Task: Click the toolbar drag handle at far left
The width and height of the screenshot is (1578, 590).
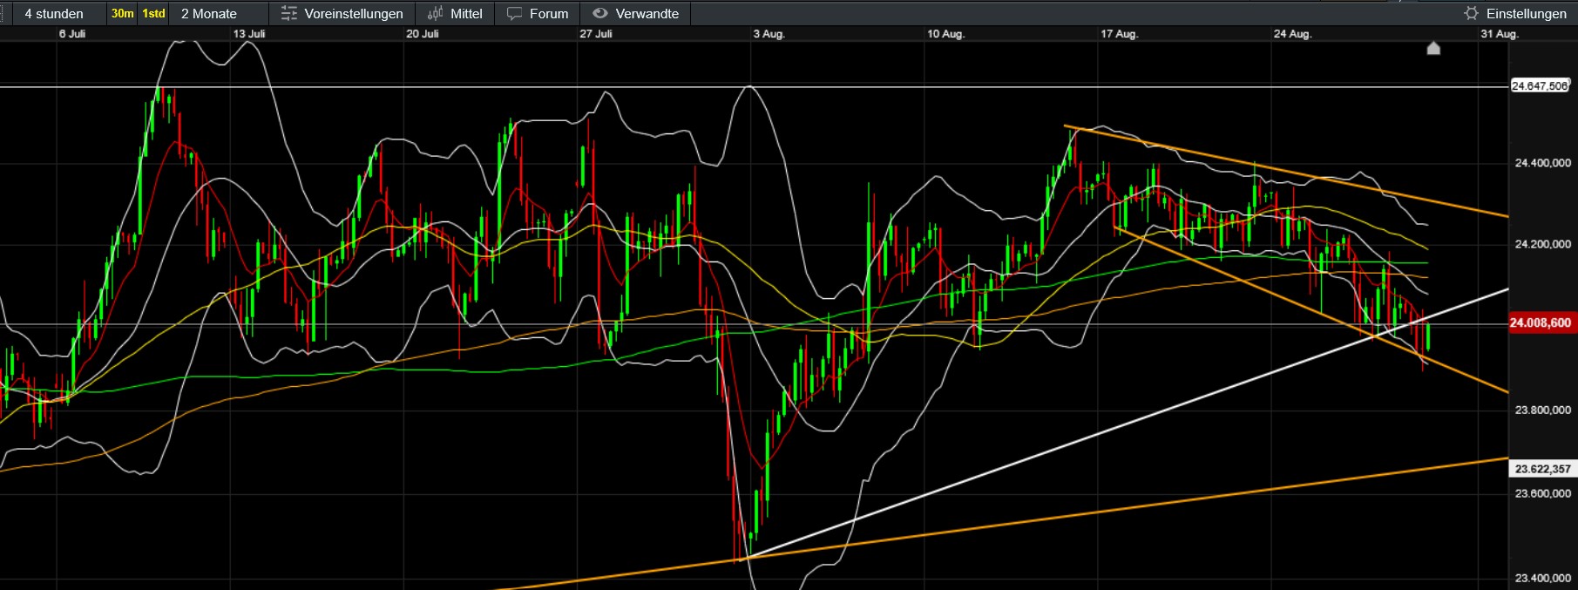Action: pos(3,13)
